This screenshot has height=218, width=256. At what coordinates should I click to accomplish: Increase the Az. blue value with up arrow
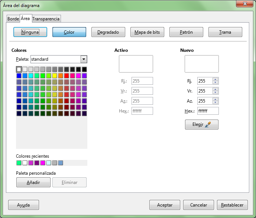(x=216, y=99)
